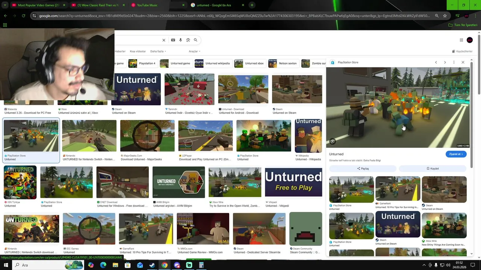Open the large preview image of Unturned
This screenshot has height=270, width=481.
pyautogui.click(x=398, y=108)
